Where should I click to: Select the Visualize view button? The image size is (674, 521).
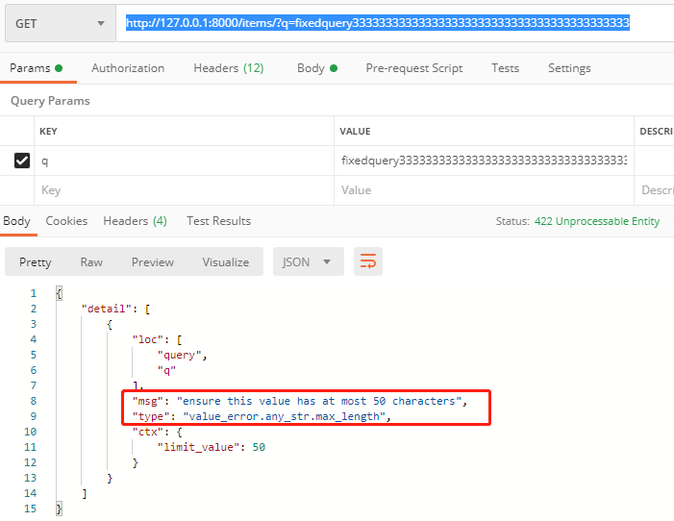pos(225,261)
